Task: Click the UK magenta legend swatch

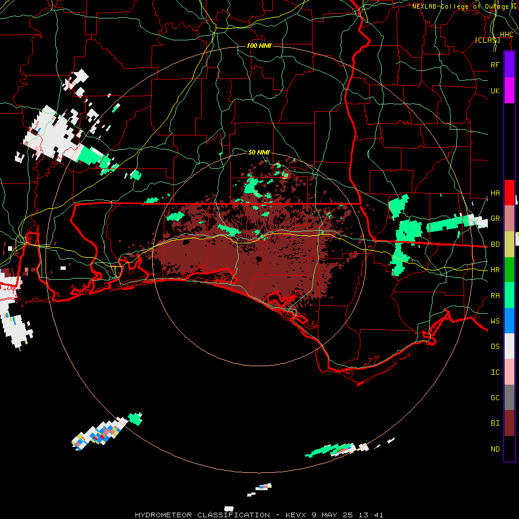Action: pyautogui.click(x=509, y=91)
